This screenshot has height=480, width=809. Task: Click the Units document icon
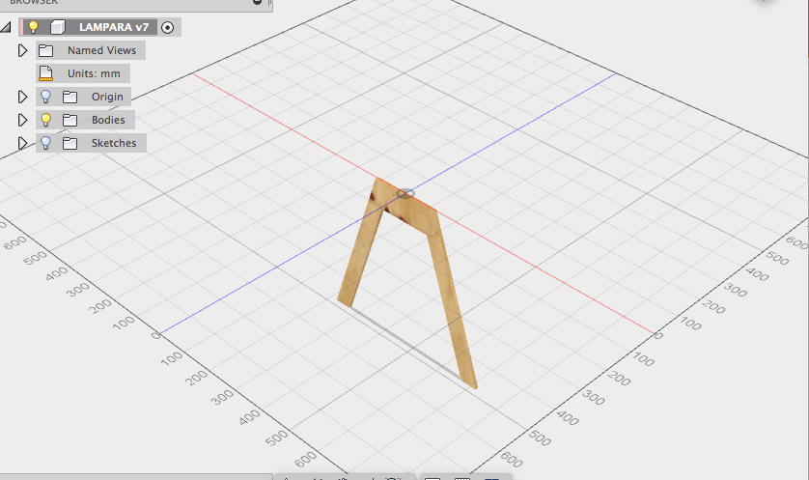point(46,73)
